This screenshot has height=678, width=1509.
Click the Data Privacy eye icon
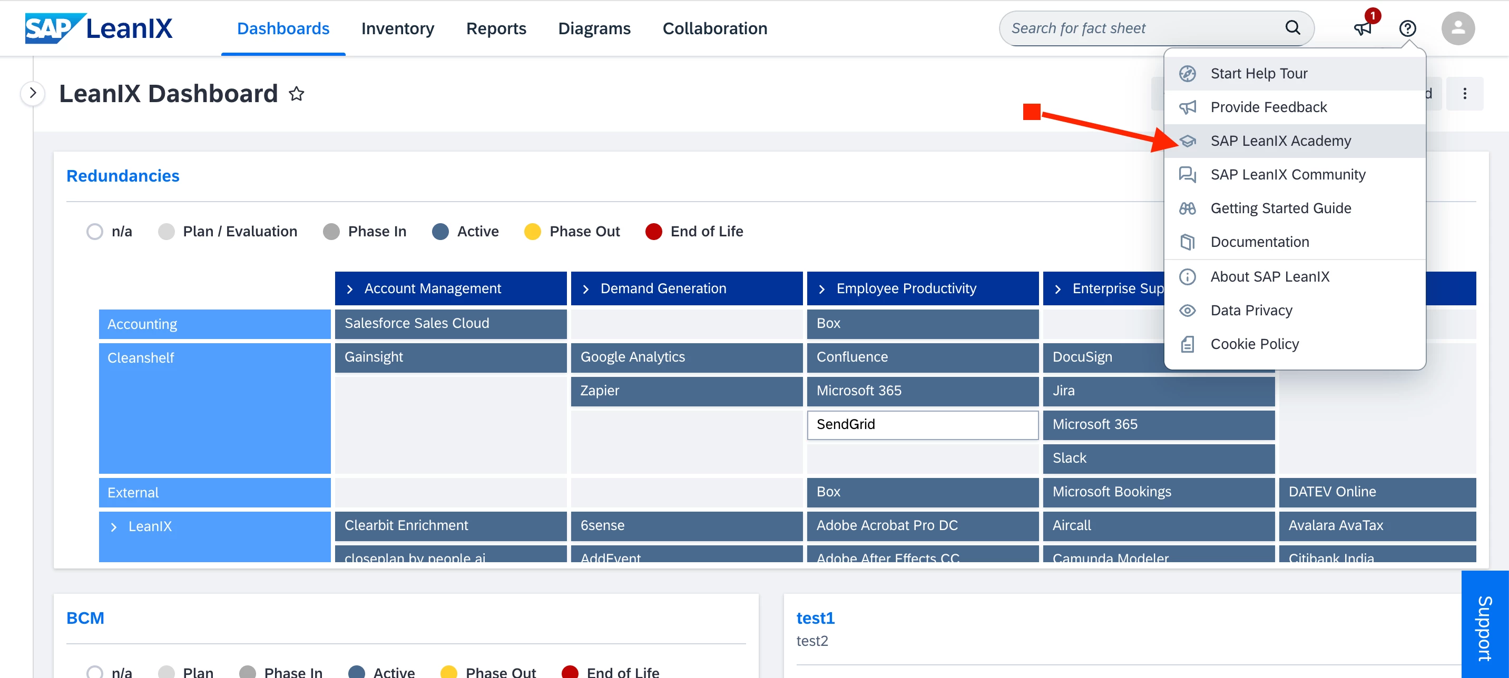pyautogui.click(x=1188, y=310)
